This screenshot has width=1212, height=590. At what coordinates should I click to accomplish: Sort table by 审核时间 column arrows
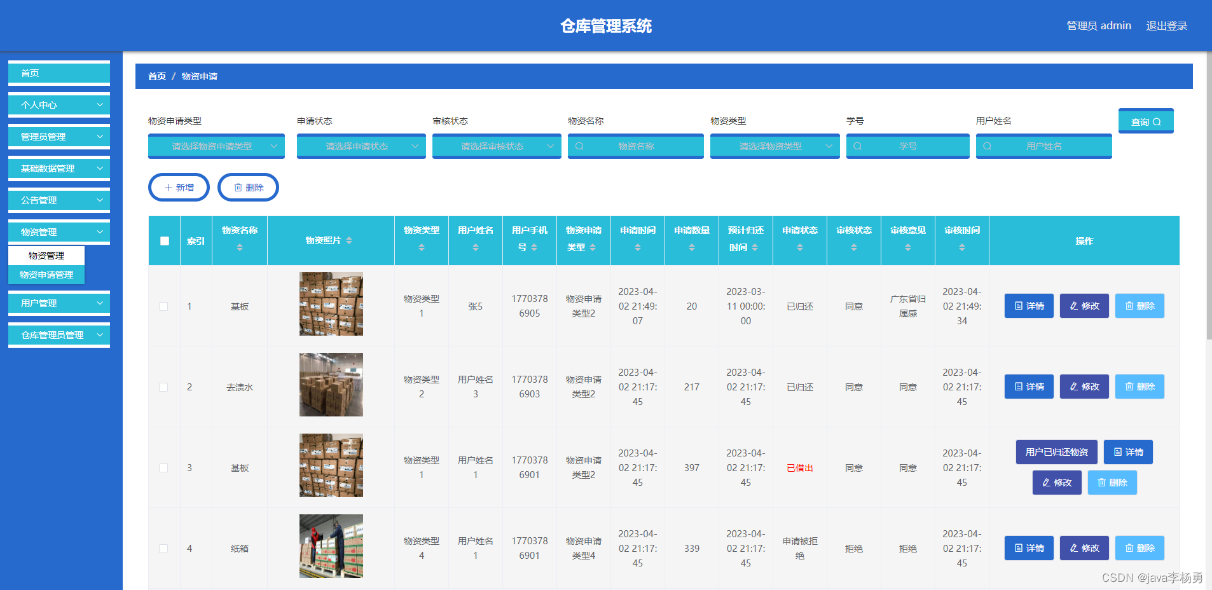[962, 247]
